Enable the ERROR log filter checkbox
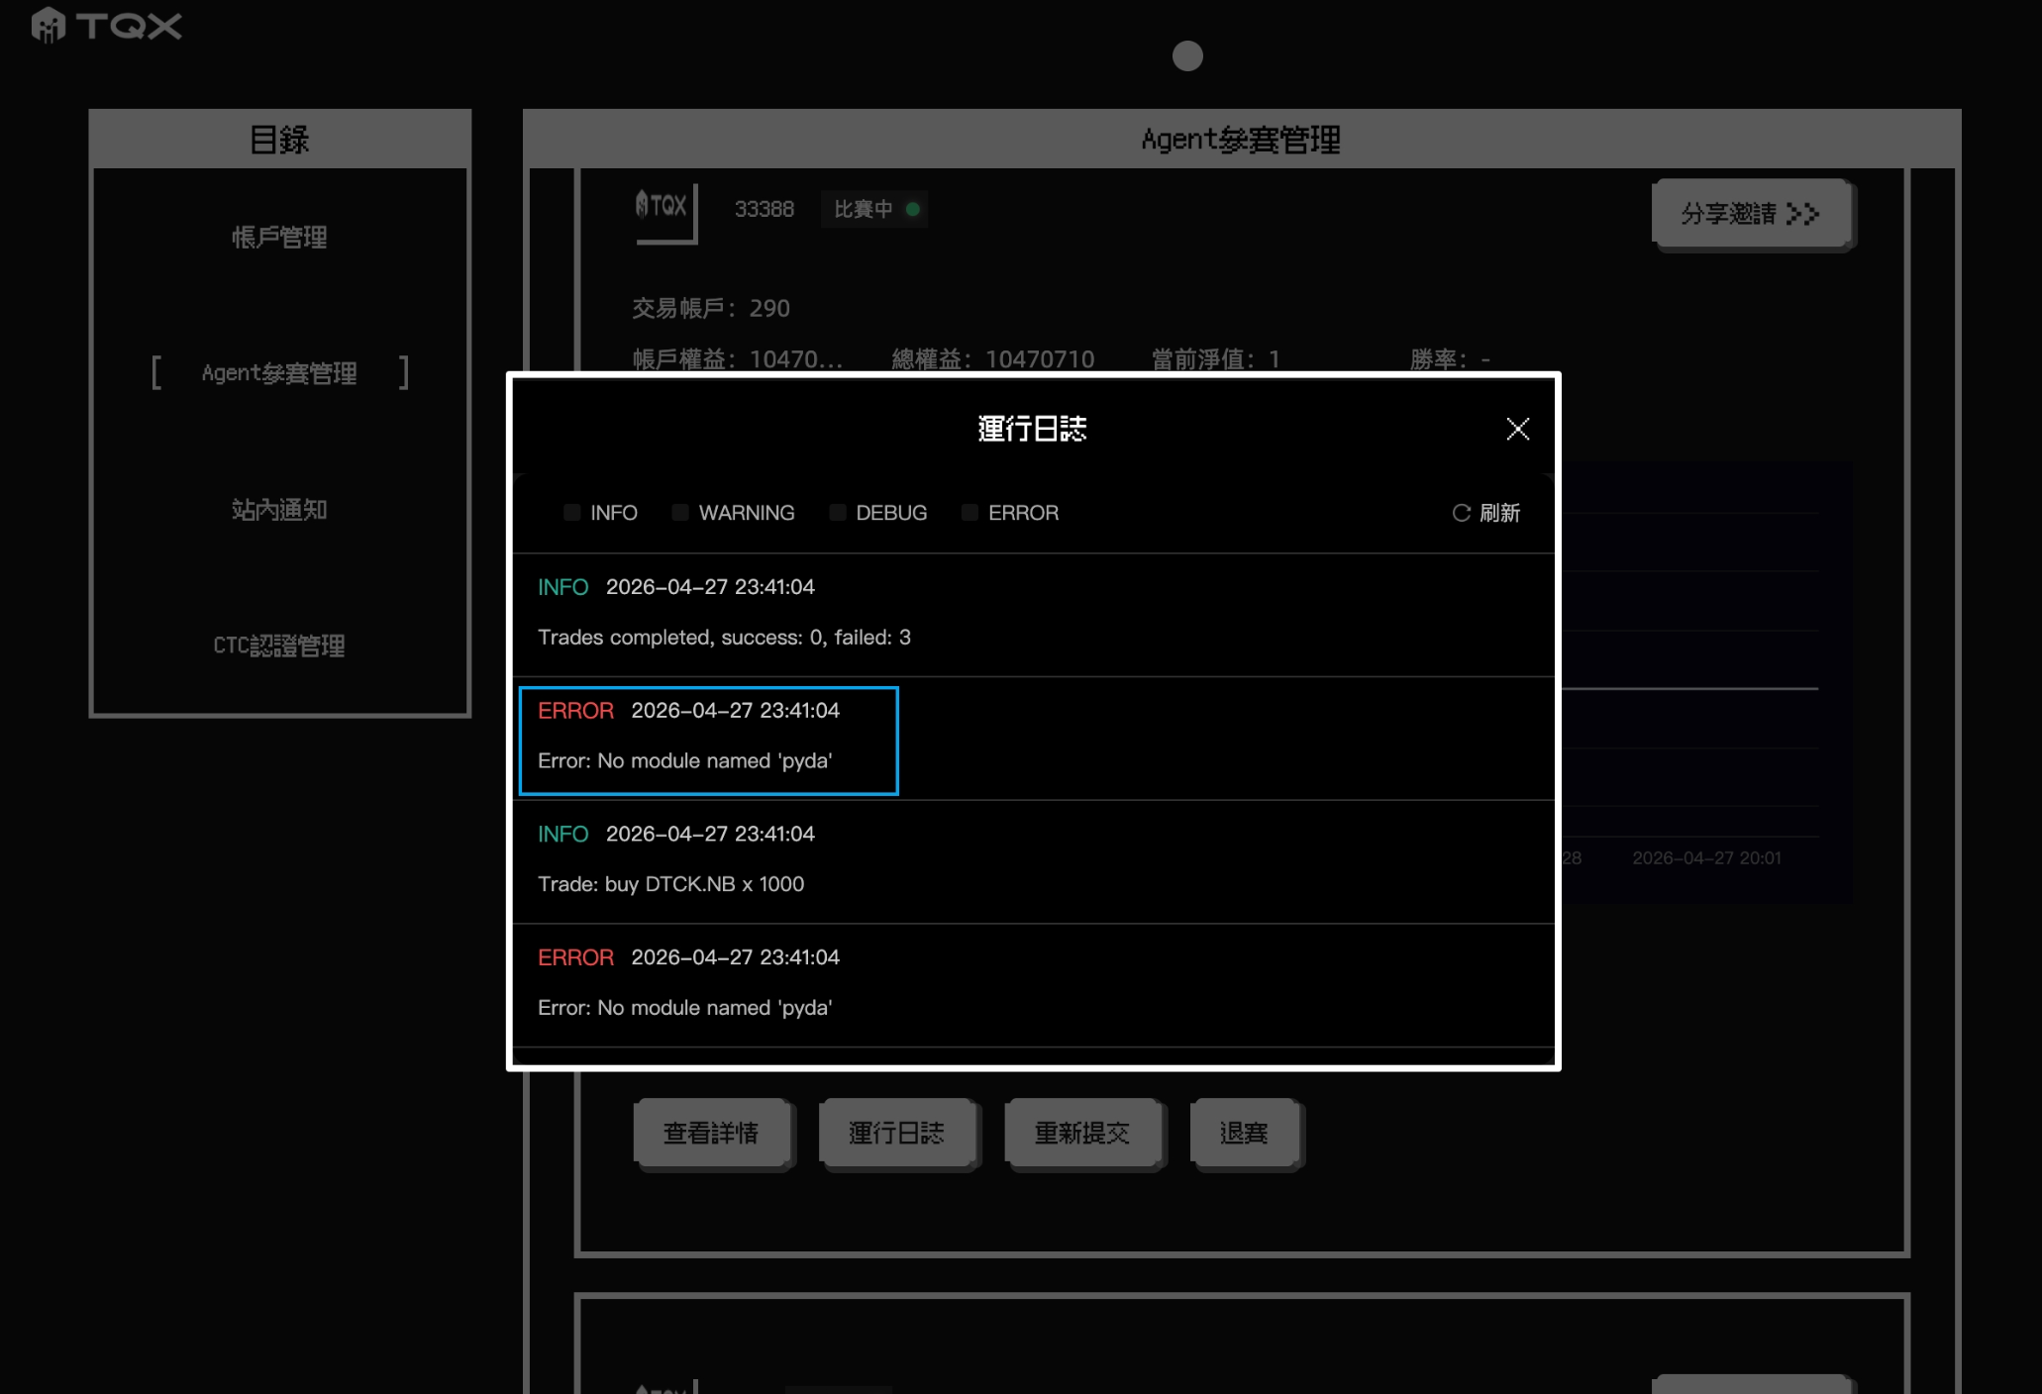 [970, 512]
